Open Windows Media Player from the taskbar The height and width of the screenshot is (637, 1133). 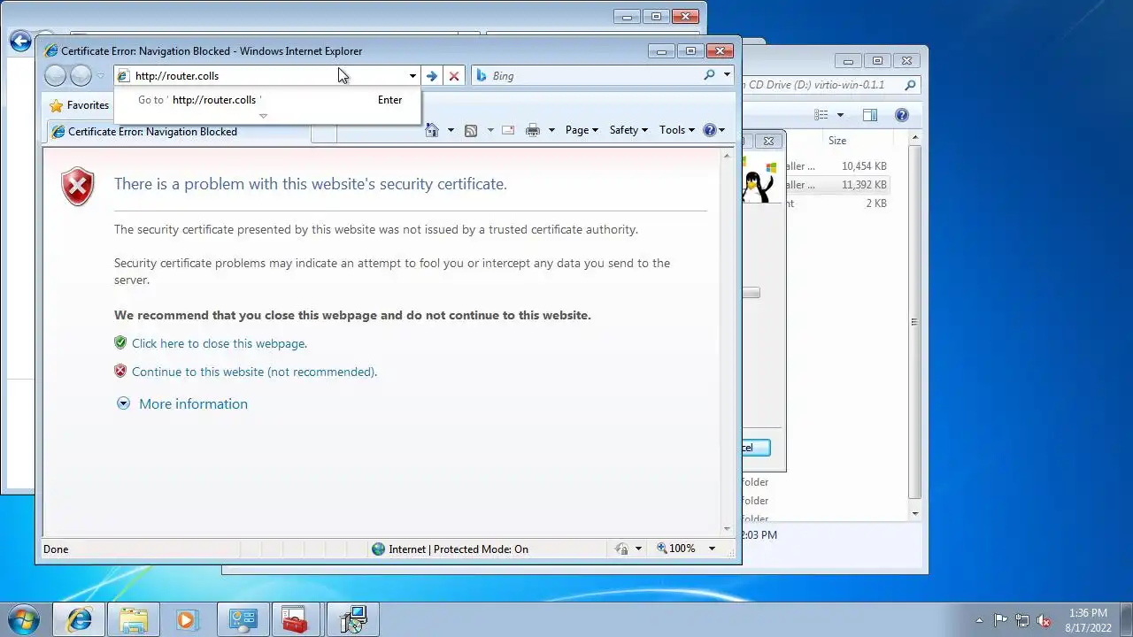pyautogui.click(x=187, y=620)
